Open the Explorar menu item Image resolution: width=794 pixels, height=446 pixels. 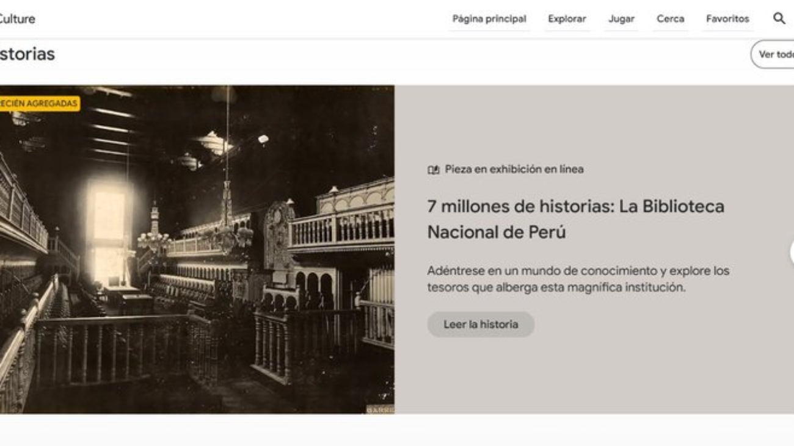pos(567,19)
